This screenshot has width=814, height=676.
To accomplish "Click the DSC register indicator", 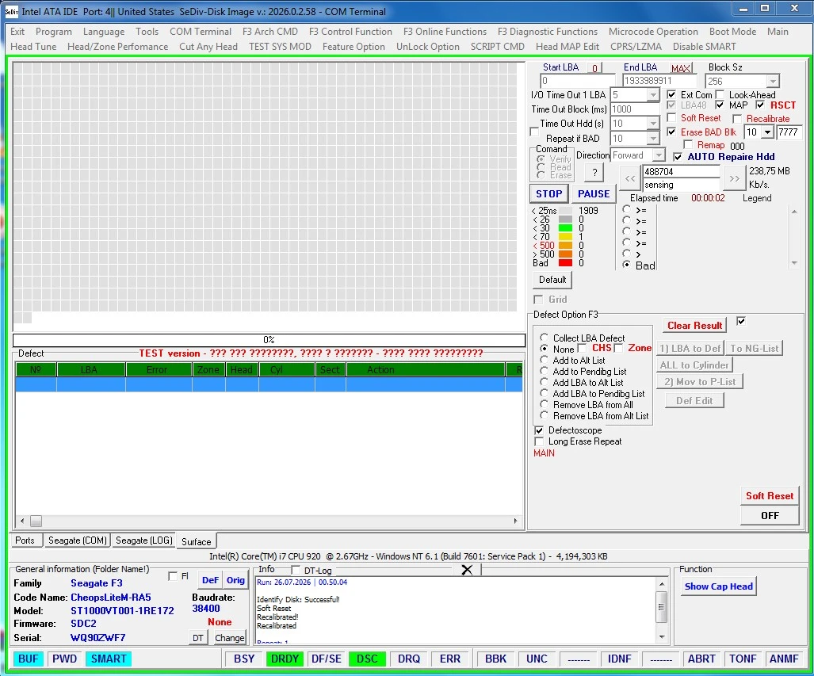I will pyautogui.click(x=367, y=659).
